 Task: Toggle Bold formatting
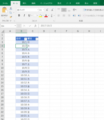point(19,15)
